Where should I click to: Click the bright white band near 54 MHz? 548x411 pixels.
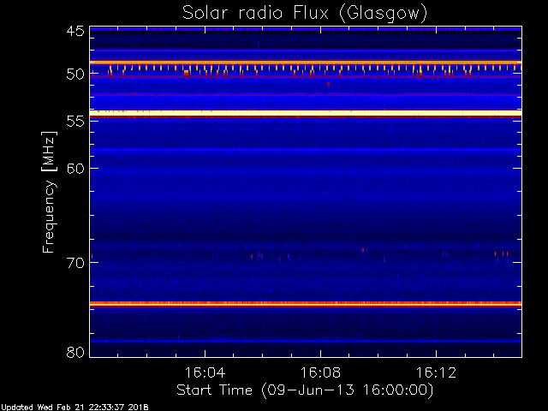coord(306,113)
